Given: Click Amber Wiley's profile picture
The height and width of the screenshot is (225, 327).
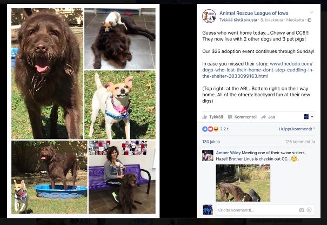Looking at the screenshot, I should [208, 155].
